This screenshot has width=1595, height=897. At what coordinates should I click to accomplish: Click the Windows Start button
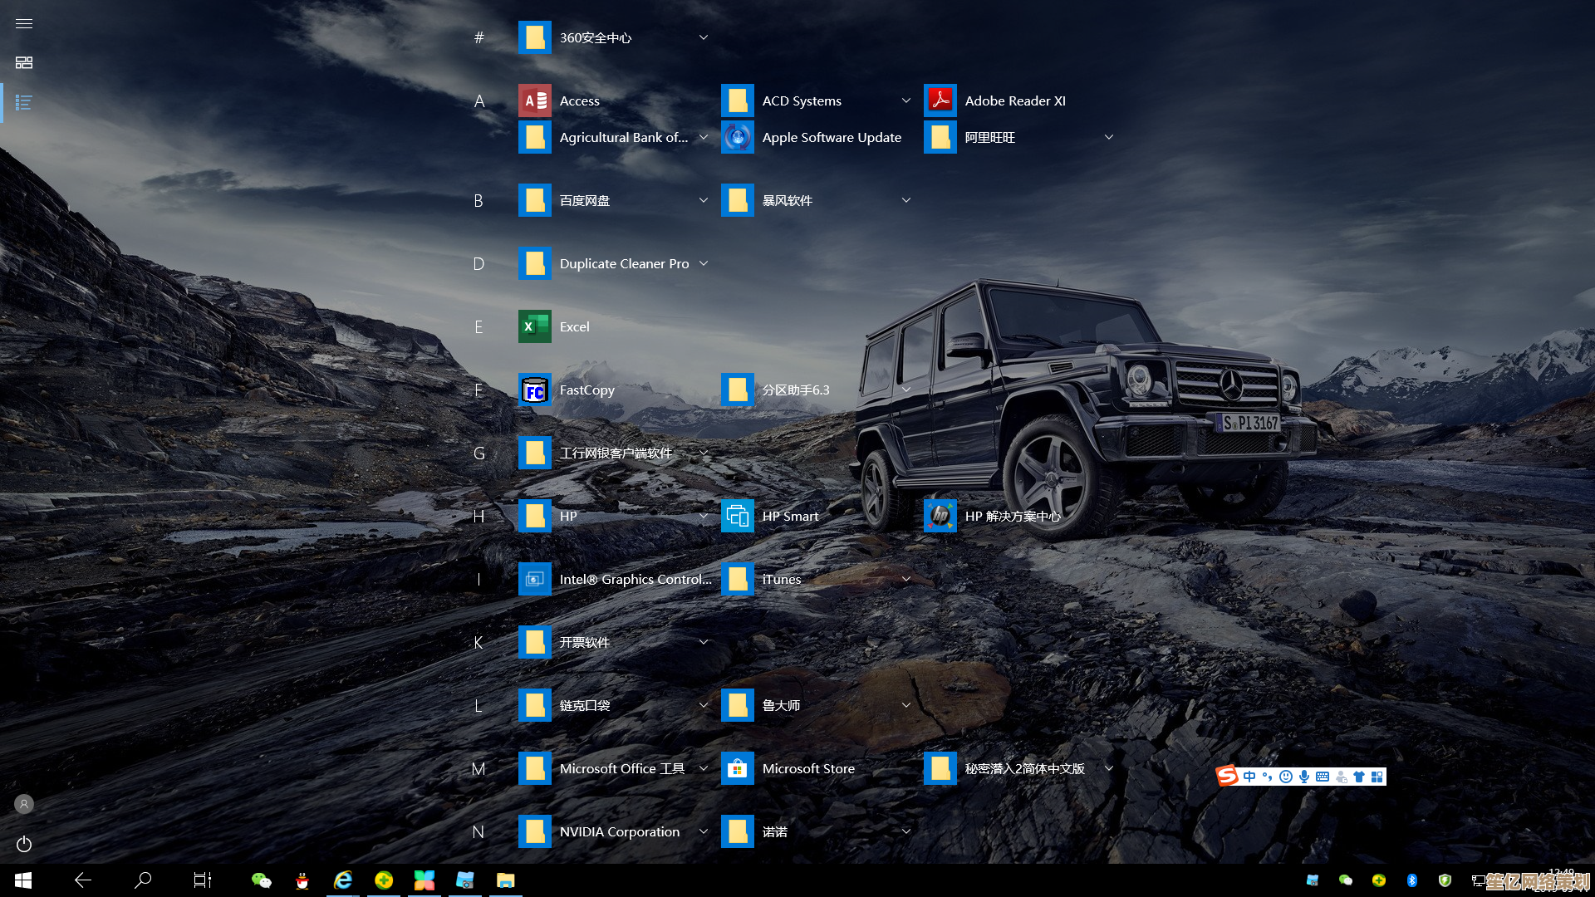(x=23, y=880)
